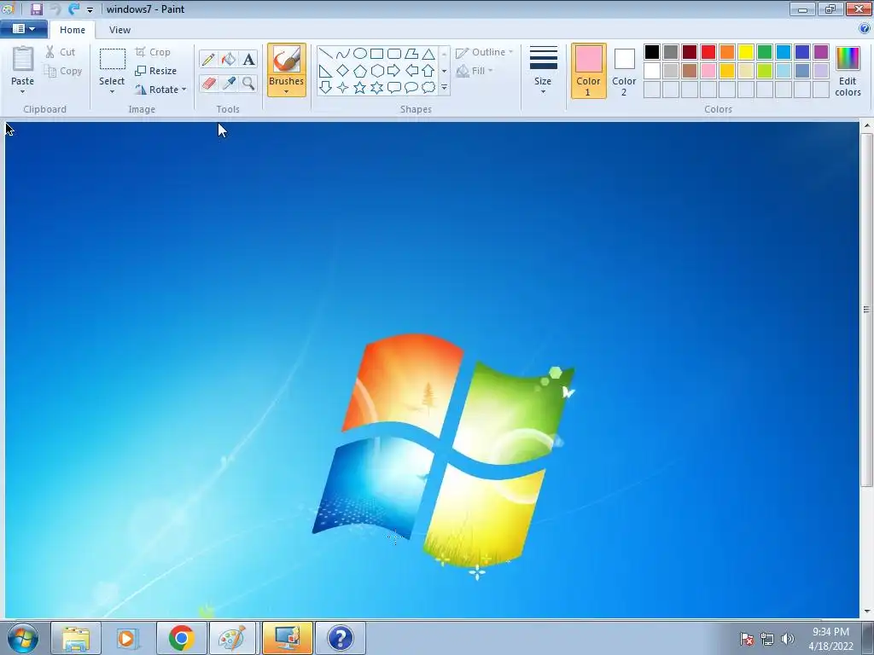Make Color 1 the active color slot
The height and width of the screenshot is (655, 874).
[589, 71]
